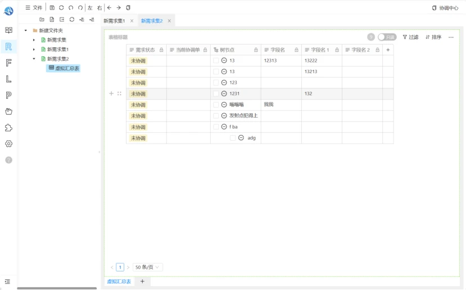Open the 排序 sort options
466x290 pixels.
coord(433,37)
